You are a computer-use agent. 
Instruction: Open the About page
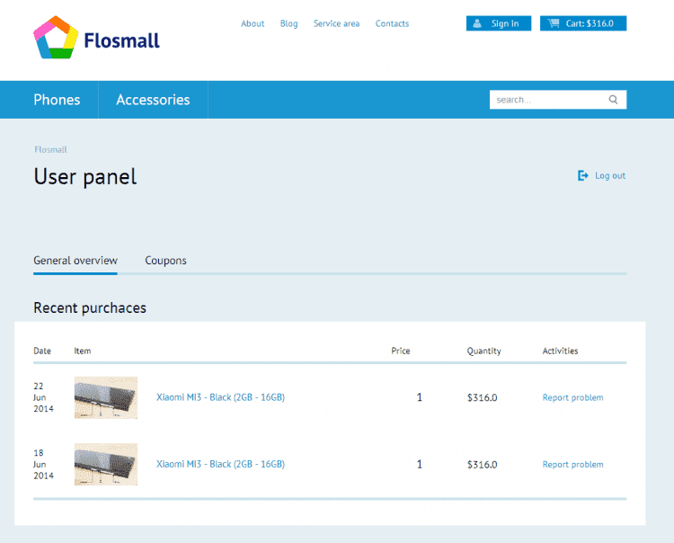253,23
